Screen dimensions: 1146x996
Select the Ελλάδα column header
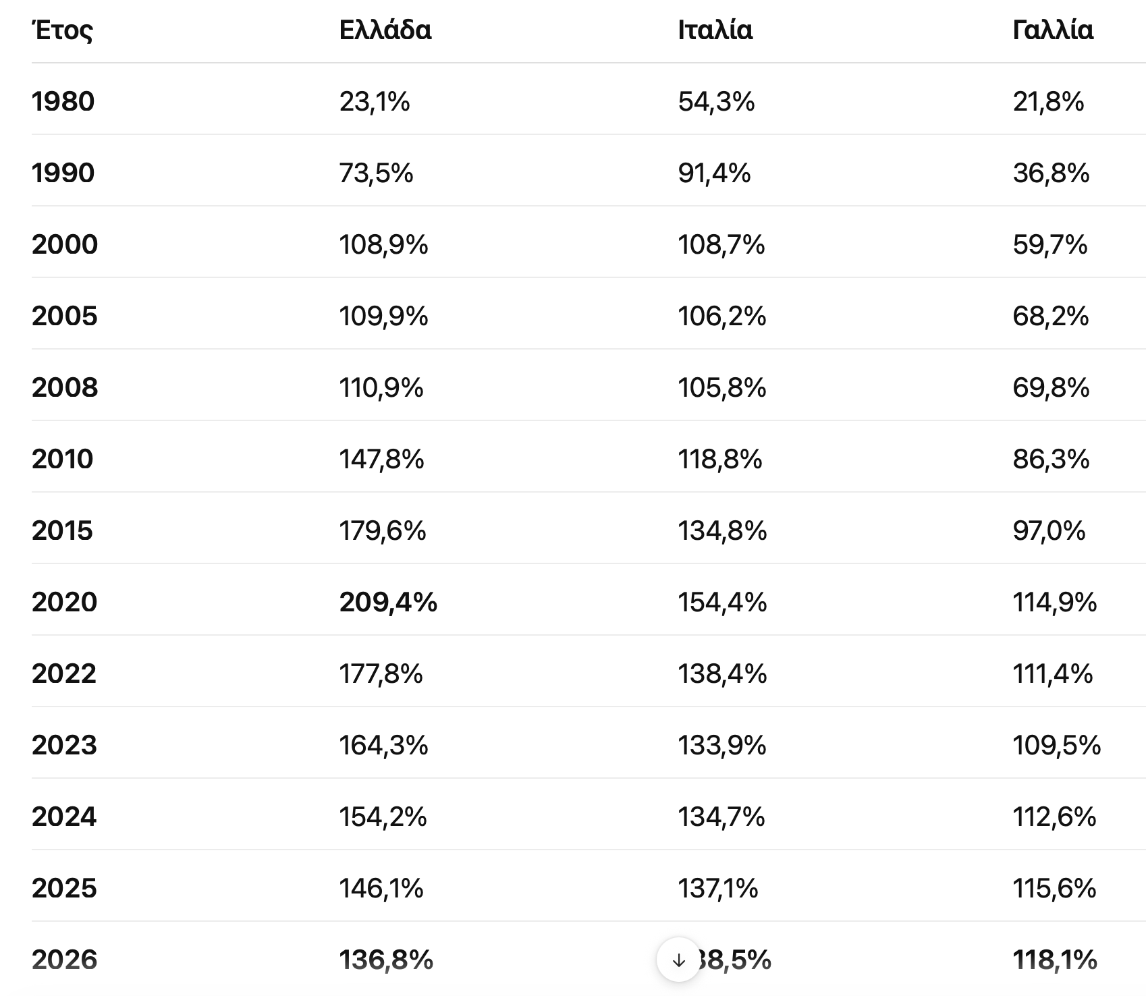point(385,30)
